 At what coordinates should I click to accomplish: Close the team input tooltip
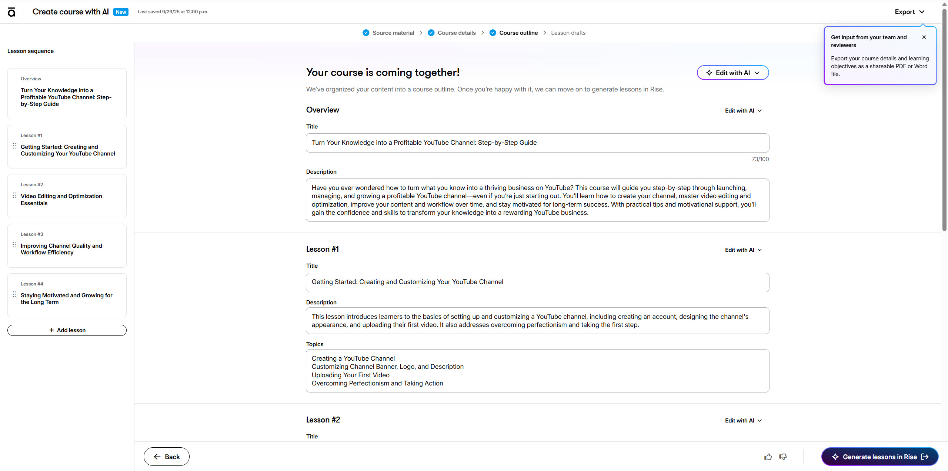tap(924, 37)
